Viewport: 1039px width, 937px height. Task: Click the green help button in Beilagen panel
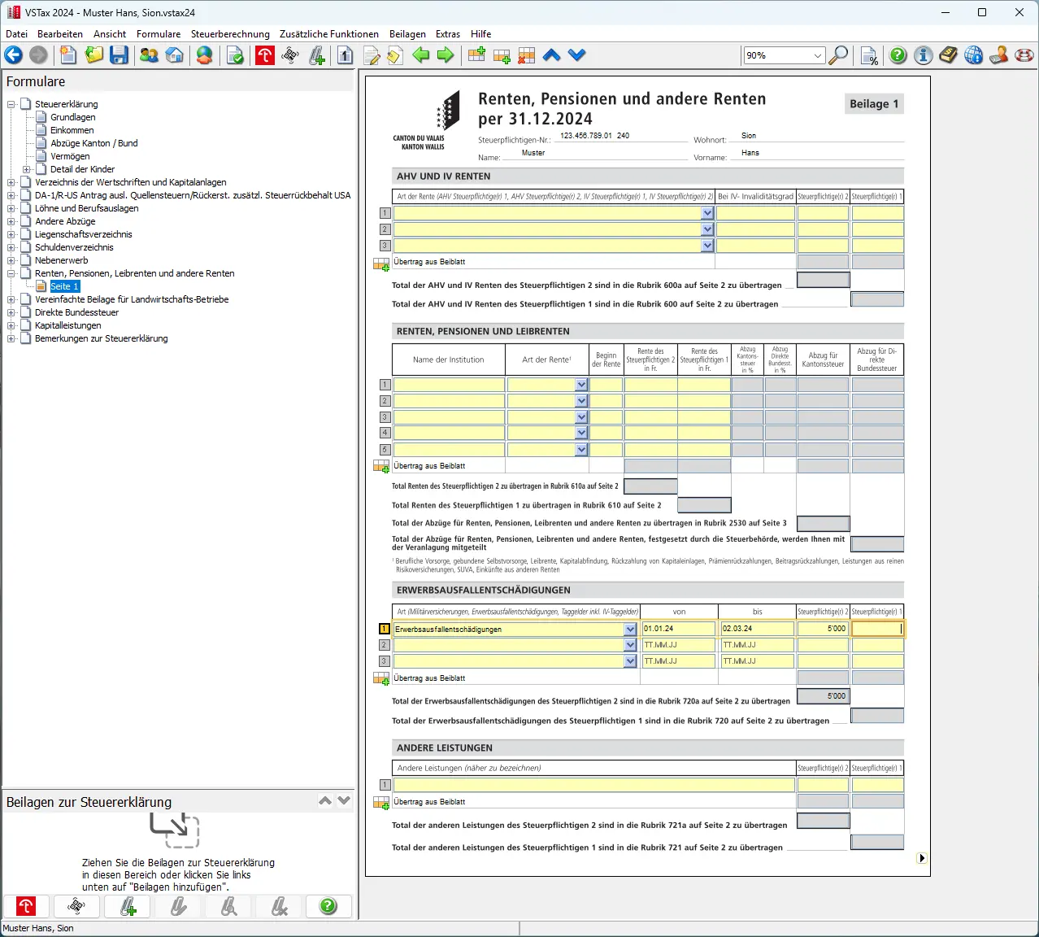[328, 906]
